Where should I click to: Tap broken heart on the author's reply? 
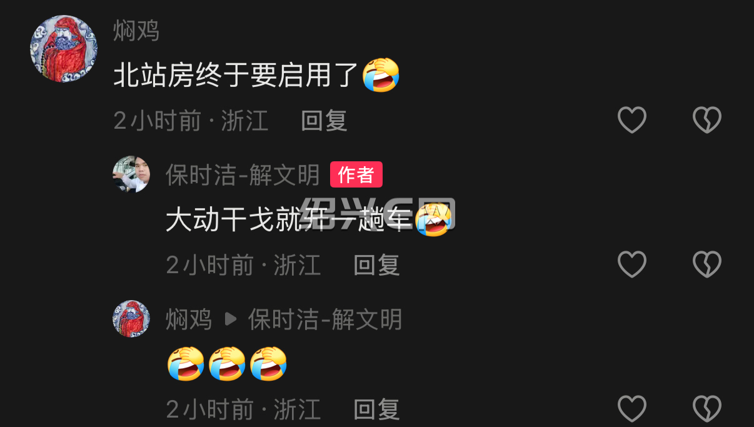tap(707, 264)
